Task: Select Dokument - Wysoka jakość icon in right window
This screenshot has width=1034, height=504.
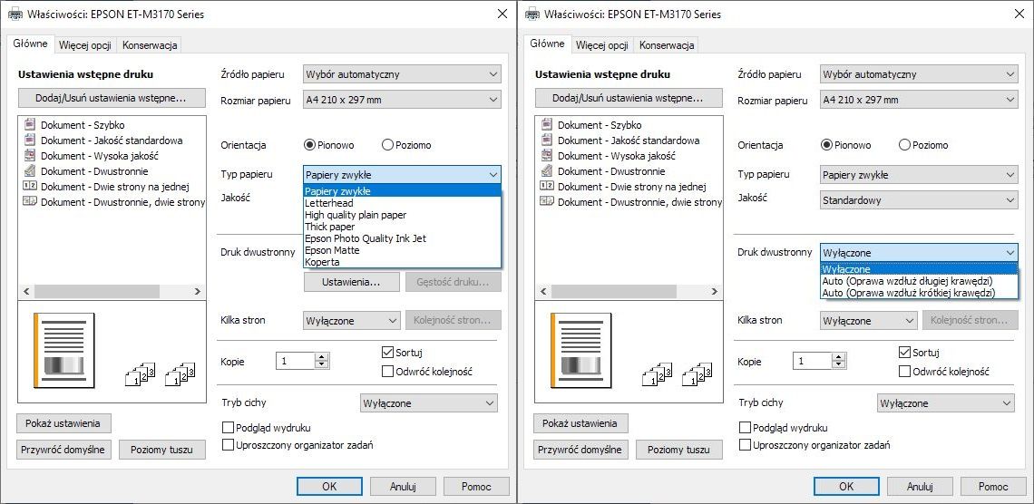Action: tap(547, 156)
